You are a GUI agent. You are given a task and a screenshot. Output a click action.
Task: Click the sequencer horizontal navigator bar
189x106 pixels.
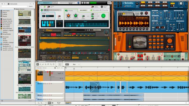[x=68, y=103]
